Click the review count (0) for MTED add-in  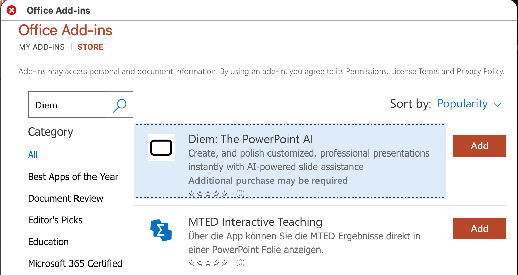pos(240,262)
